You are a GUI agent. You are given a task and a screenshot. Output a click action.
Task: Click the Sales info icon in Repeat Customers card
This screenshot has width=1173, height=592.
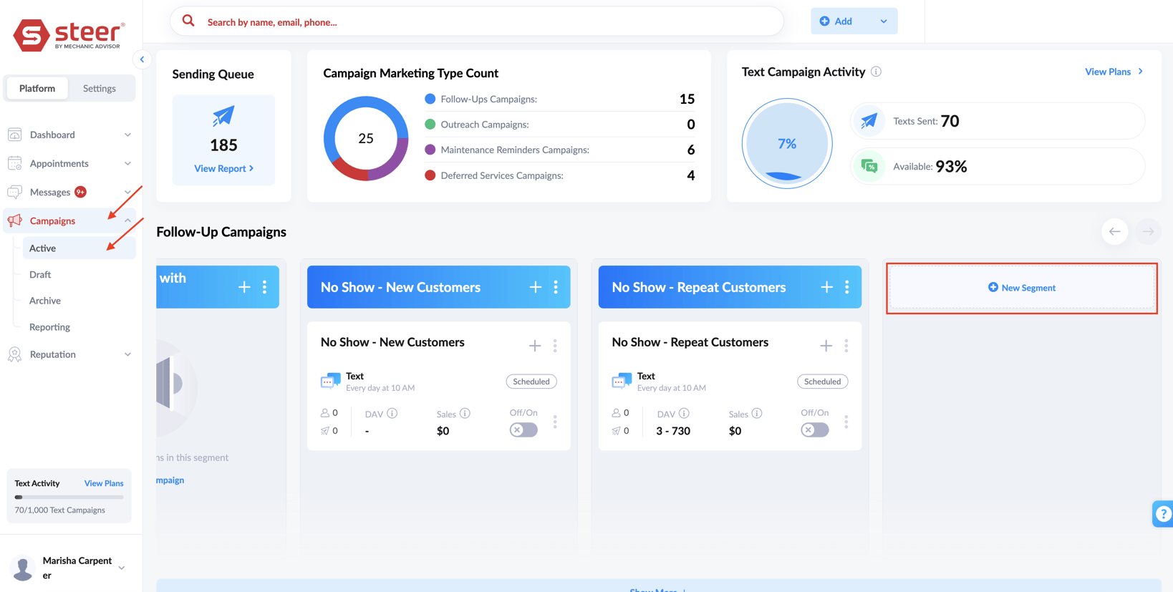757,414
